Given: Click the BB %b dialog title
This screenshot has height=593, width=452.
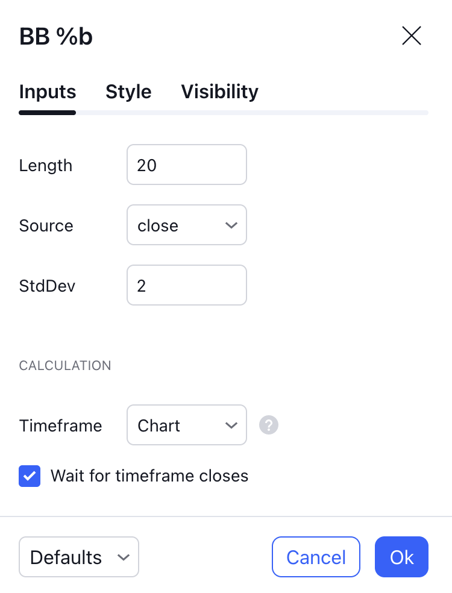Looking at the screenshot, I should tap(56, 37).
